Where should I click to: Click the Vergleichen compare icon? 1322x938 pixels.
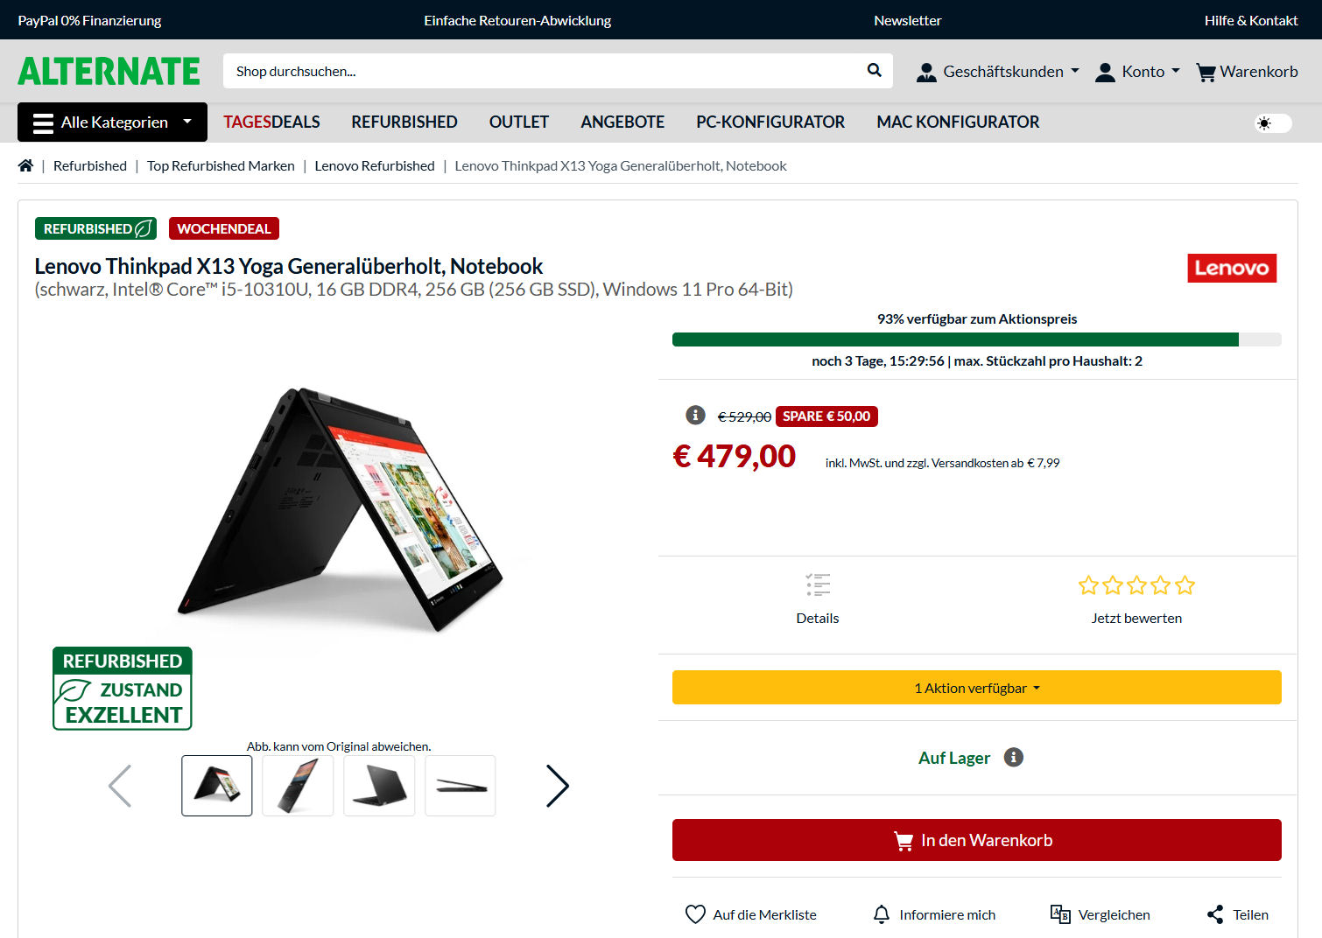pos(1060,914)
